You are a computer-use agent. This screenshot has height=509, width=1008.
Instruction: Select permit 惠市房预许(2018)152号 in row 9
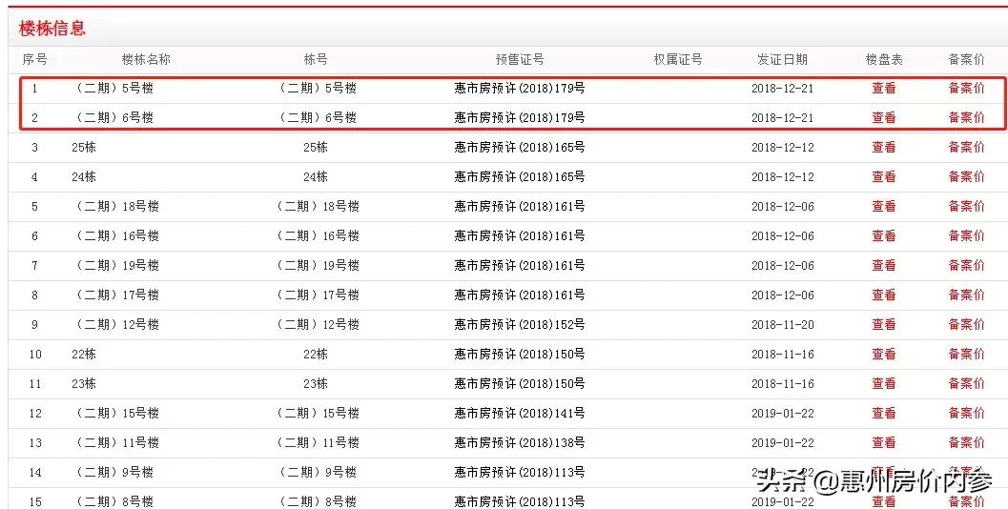[520, 324]
